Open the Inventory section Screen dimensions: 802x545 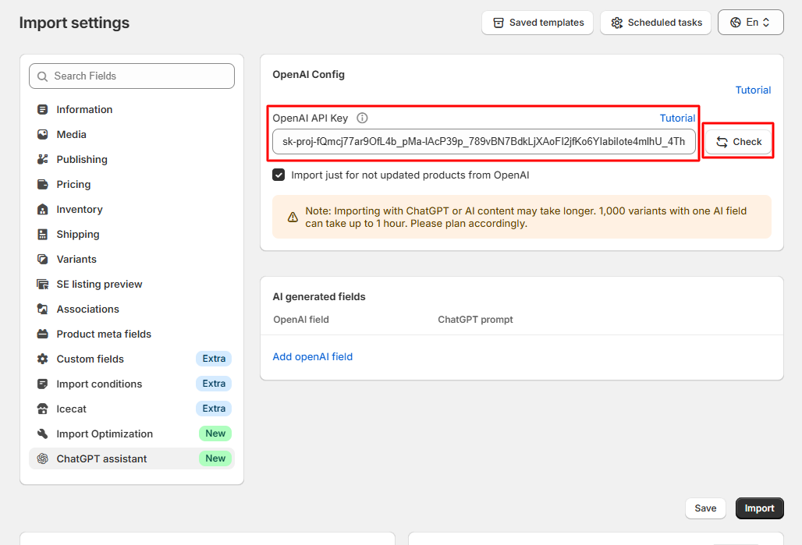coord(132,210)
